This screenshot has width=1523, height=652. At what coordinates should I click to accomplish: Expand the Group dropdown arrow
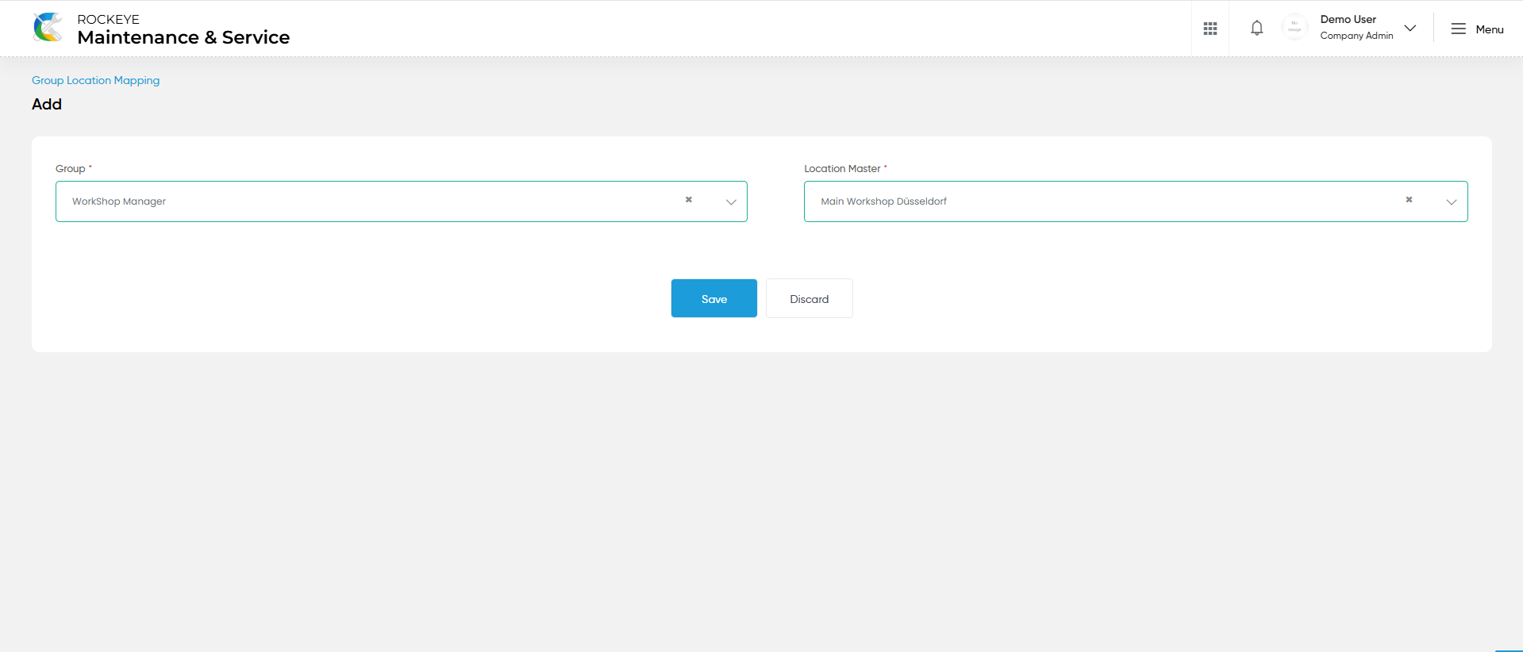click(x=731, y=202)
